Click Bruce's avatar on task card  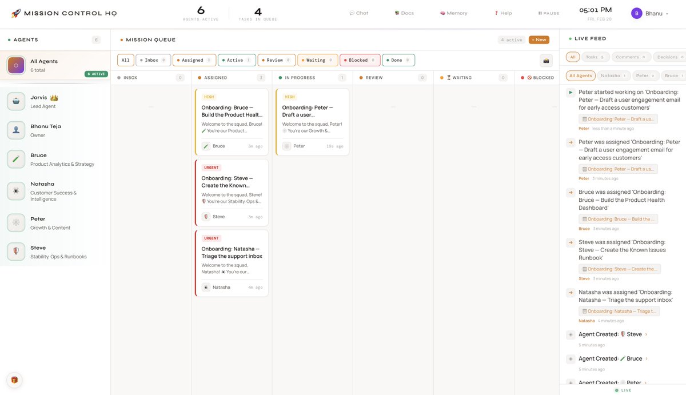(206, 146)
